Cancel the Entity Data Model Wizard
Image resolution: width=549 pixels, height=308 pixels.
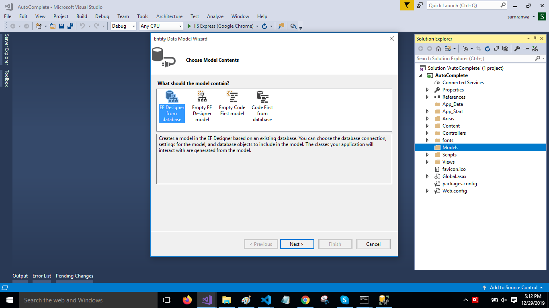coord(373,244)
